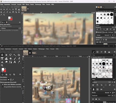Increase Abstand with plus button in lower window
The width and height of the screenshot is (116, 103).
click(114, 82)
